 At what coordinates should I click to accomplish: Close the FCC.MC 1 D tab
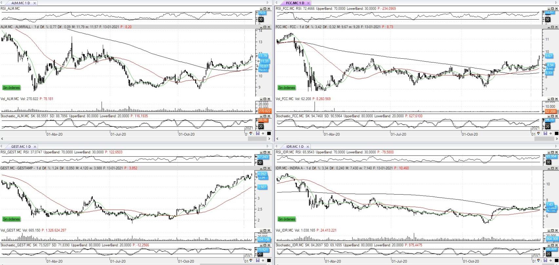[x=308, y=3]
